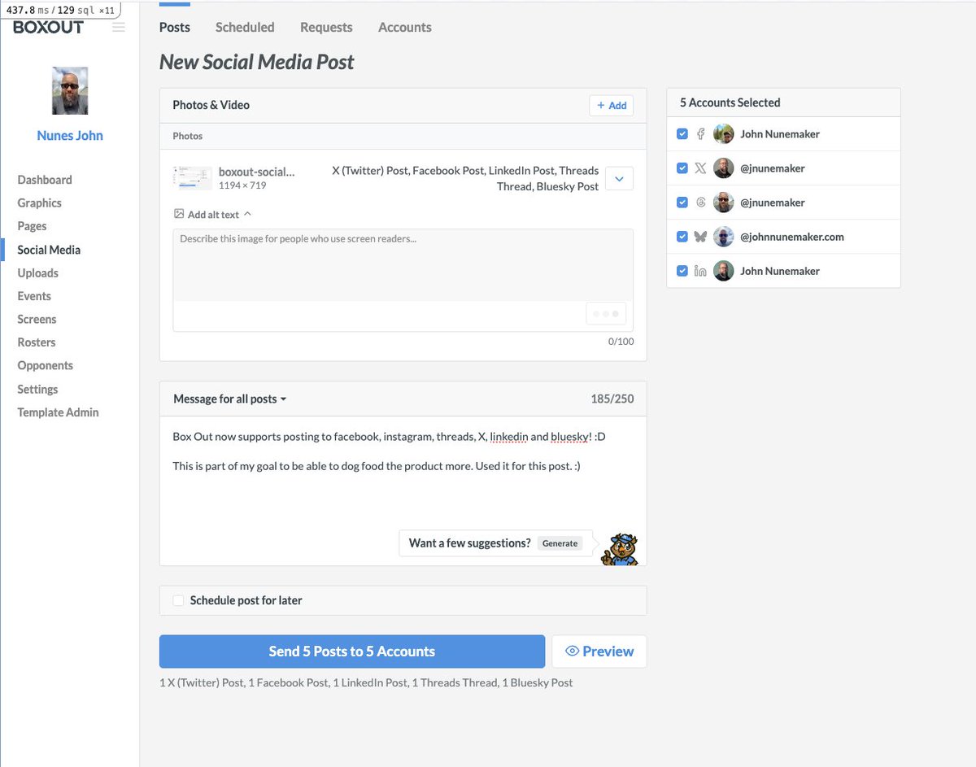The image size is (976, 767).
Task: Click the Threads icon beside @jnunemaker
Action: coord(700,203)
